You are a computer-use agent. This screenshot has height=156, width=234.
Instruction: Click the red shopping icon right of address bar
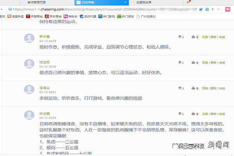[228, 9]
